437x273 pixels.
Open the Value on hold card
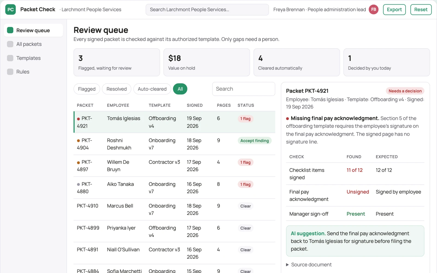pos(206,62)
